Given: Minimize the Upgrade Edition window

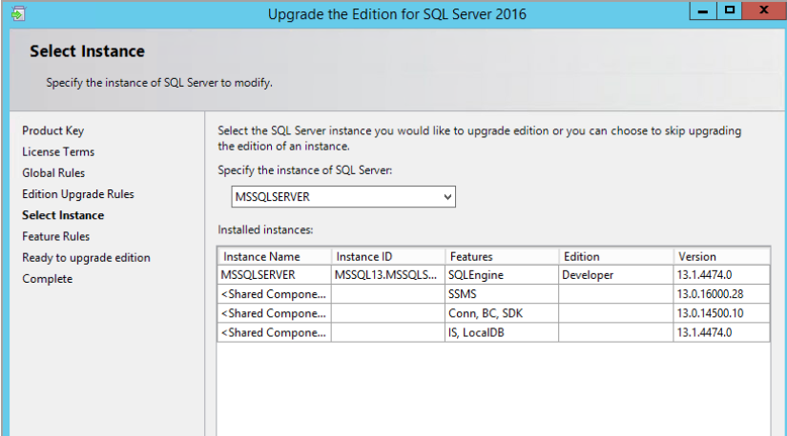Looking at the screenshot, I should (703, 10).
